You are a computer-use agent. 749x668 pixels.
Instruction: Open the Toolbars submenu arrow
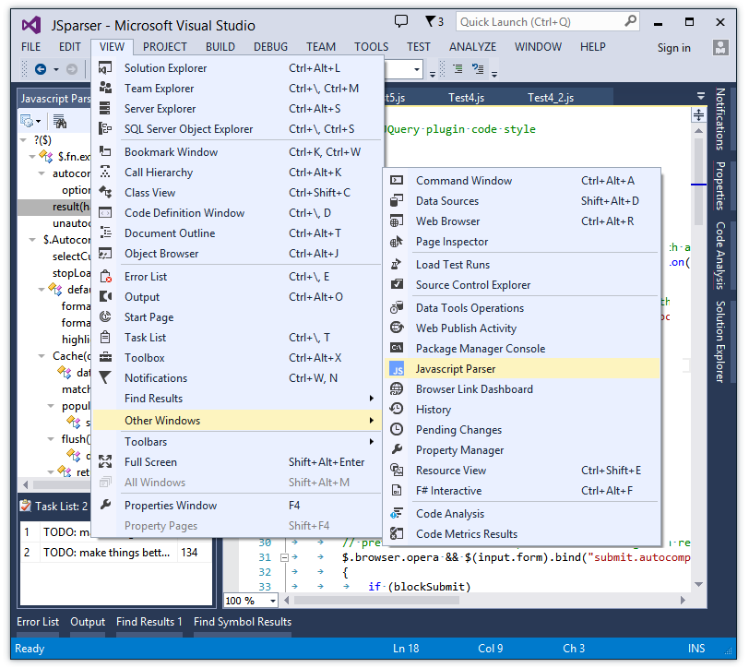click(x=371, y=442)
